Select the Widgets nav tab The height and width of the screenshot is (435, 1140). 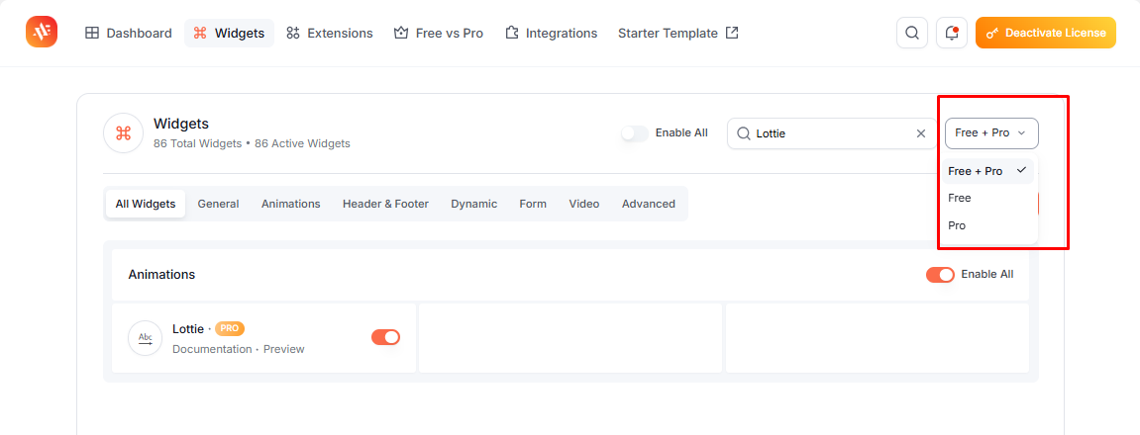click(x=229, y=34)
